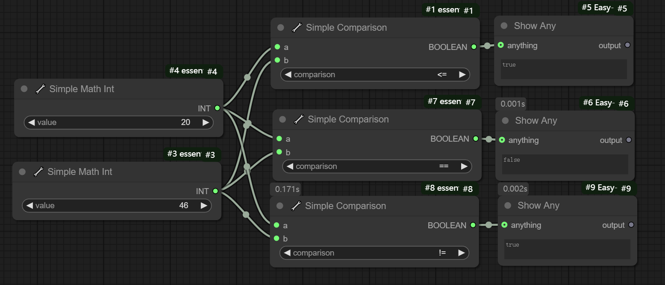
Task: Click INT output socket of node #3
Action: (x=215, y=191)
